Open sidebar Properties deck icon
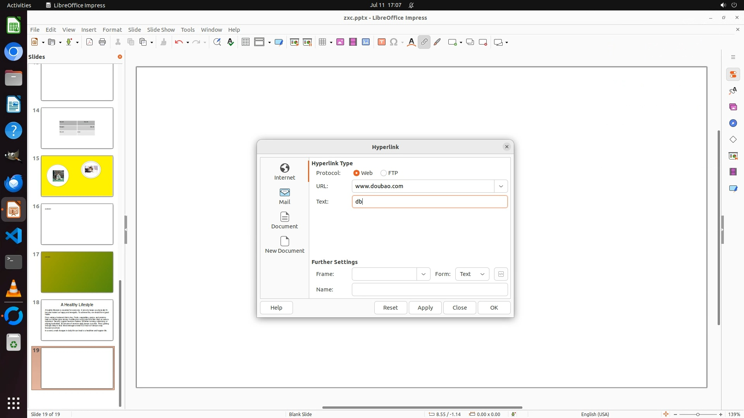This screenshot has height=418, width=744. [x=733, y=74]
